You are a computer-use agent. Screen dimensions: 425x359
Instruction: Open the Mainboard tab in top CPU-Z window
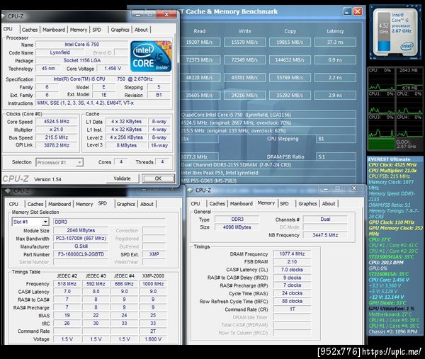pos(54,30)
